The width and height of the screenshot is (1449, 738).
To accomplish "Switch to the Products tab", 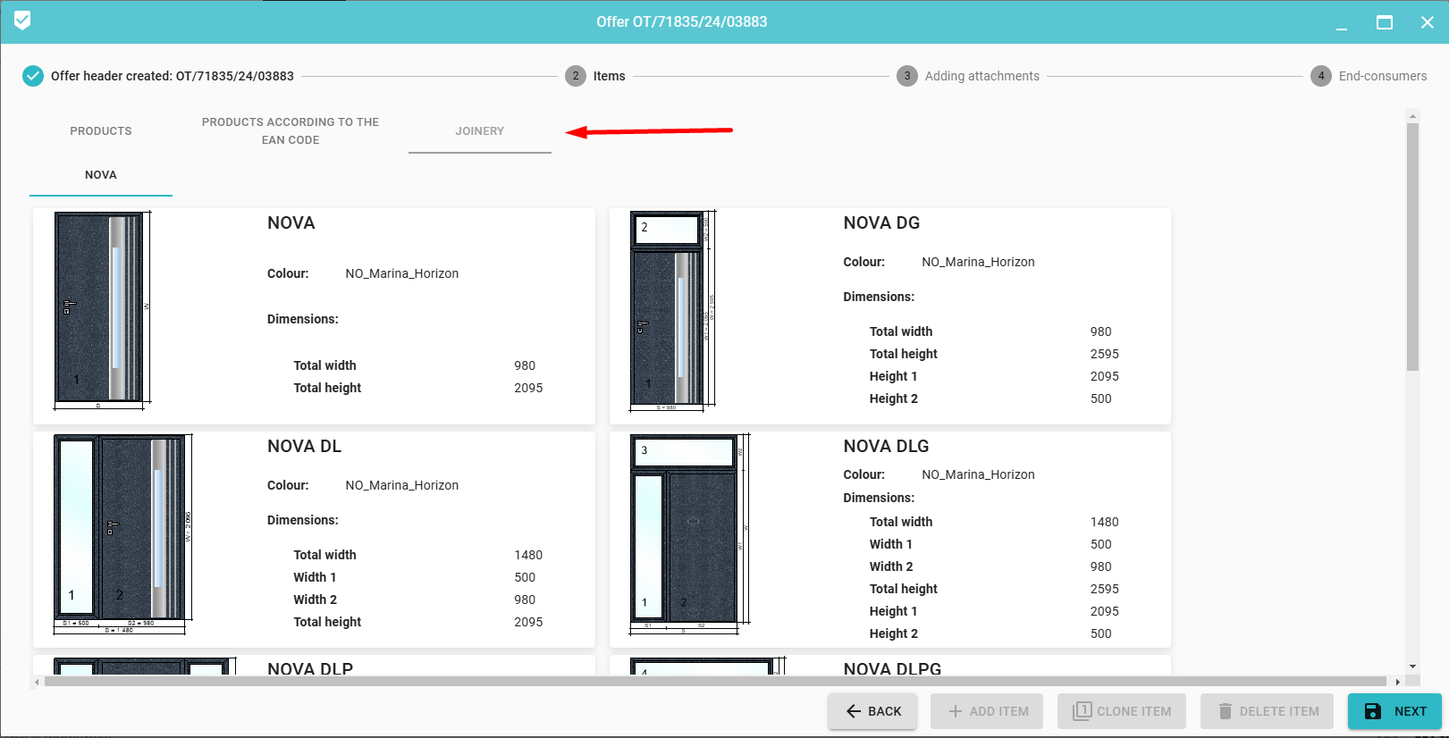I will click(101, 130).
